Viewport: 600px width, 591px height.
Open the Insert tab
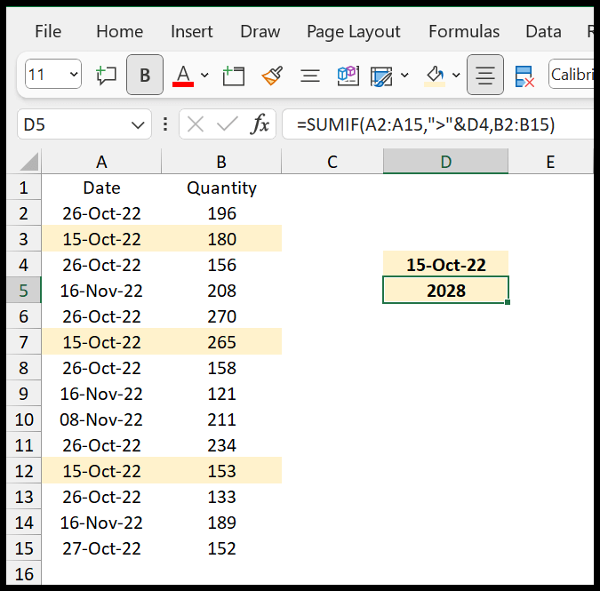(191, 31)
